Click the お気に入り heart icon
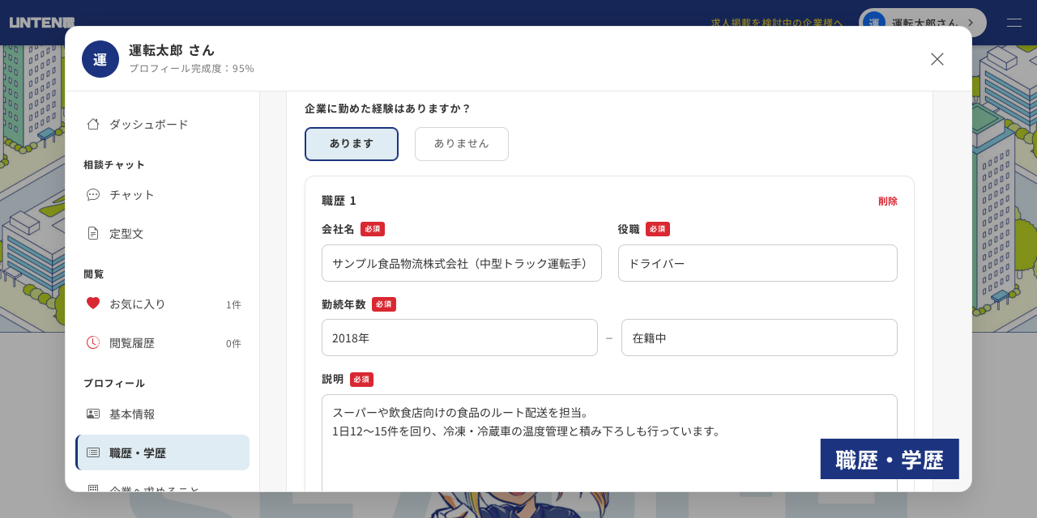1037x518 pixels. (93, 304)
